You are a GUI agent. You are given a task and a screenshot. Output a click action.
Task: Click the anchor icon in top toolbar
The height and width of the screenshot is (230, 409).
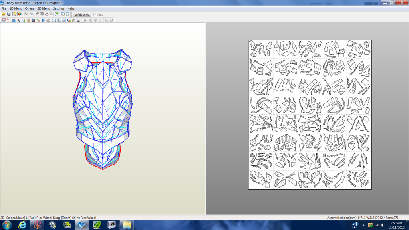[47, 14]
